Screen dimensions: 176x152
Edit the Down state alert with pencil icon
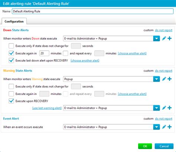pos(164,39)
